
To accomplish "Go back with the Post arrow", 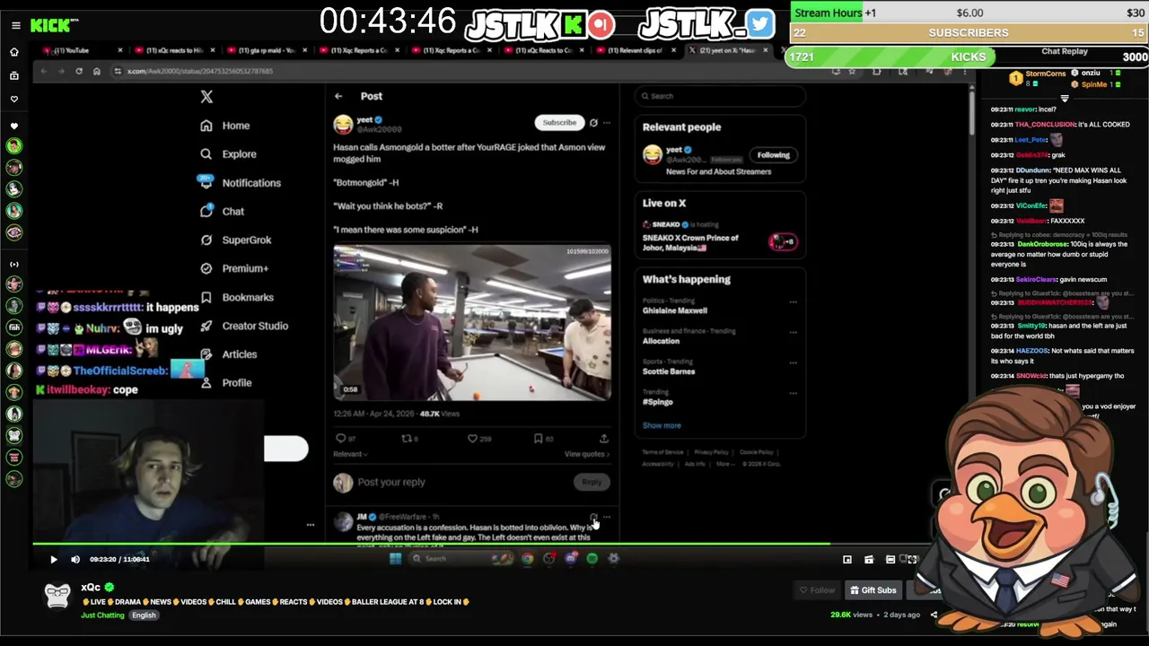I will click(338, 96).
